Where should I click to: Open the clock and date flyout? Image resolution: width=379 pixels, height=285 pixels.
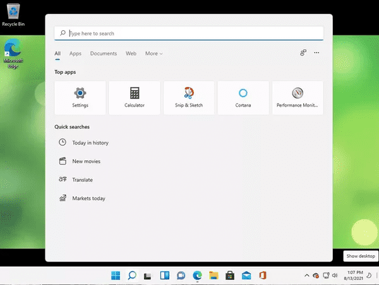(353, 276)
